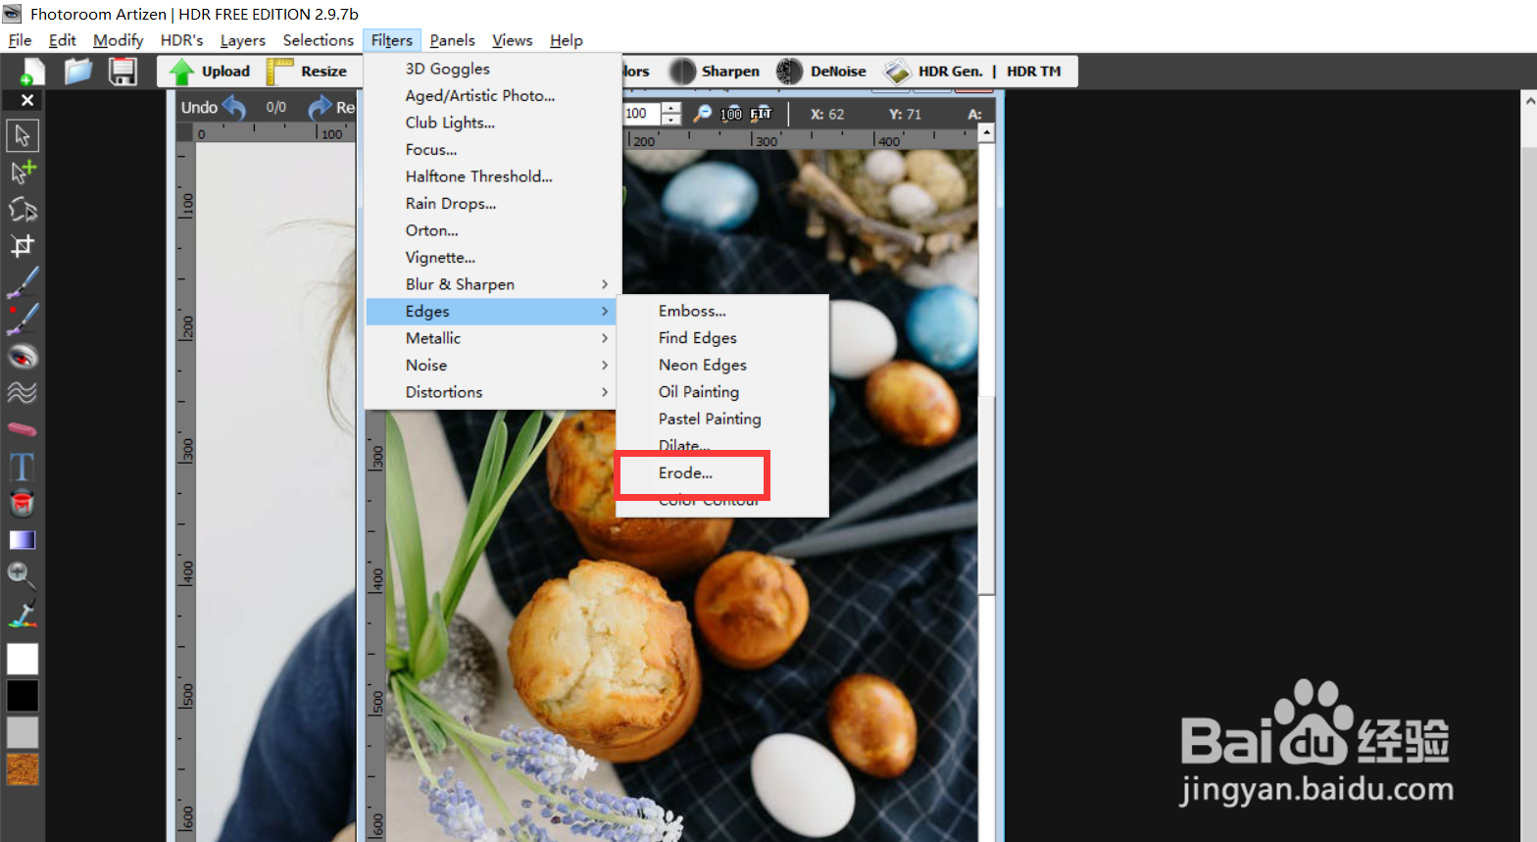Create a new document with the New icon
This screenshot has height=842, width=1537.
(x=32, y=72)
